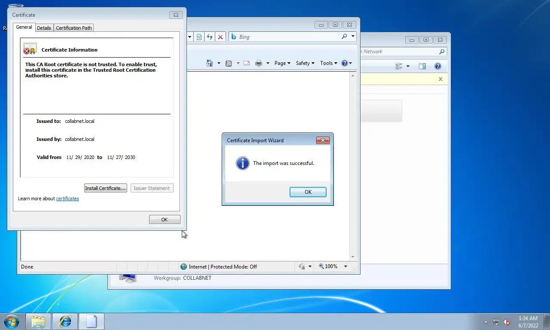Image resolution: width=550 pixels, height=330 pixels.
Task: Click the IE Print icon
Action: pos(259,63)
